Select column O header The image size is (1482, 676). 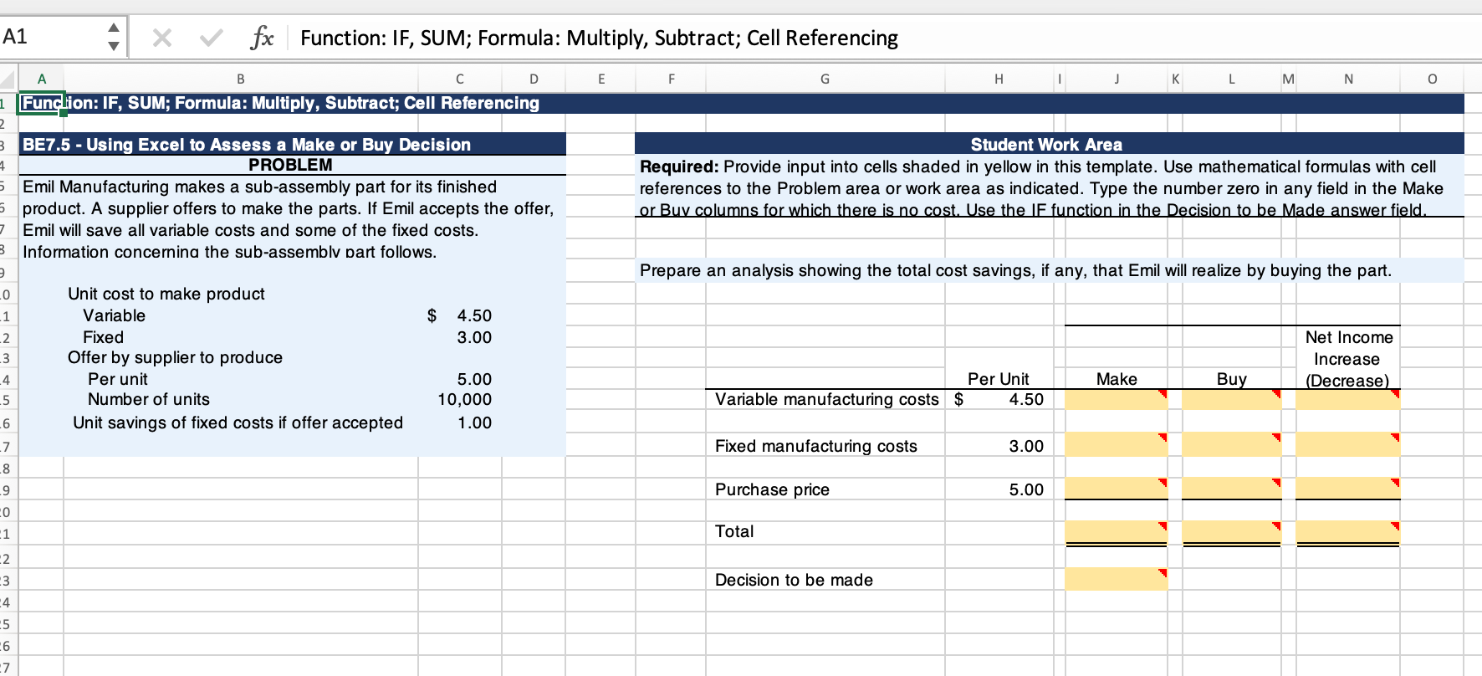click(x=1432, y=79)
